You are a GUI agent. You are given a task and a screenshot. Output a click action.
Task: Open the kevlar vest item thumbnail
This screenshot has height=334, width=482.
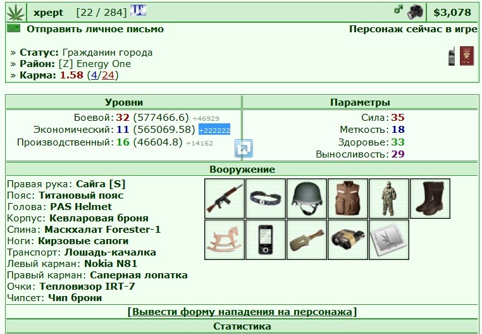tap(348, 199)
